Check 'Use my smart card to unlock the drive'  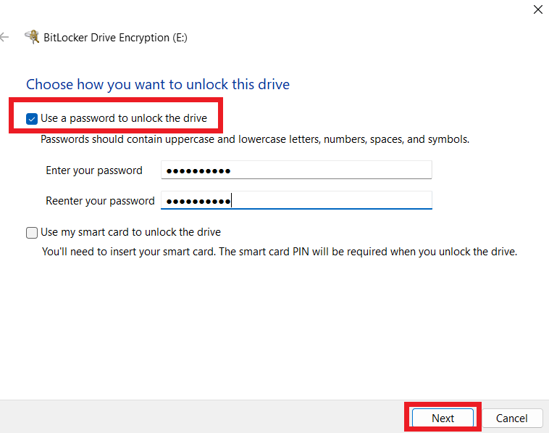click(x=32, y=232)
